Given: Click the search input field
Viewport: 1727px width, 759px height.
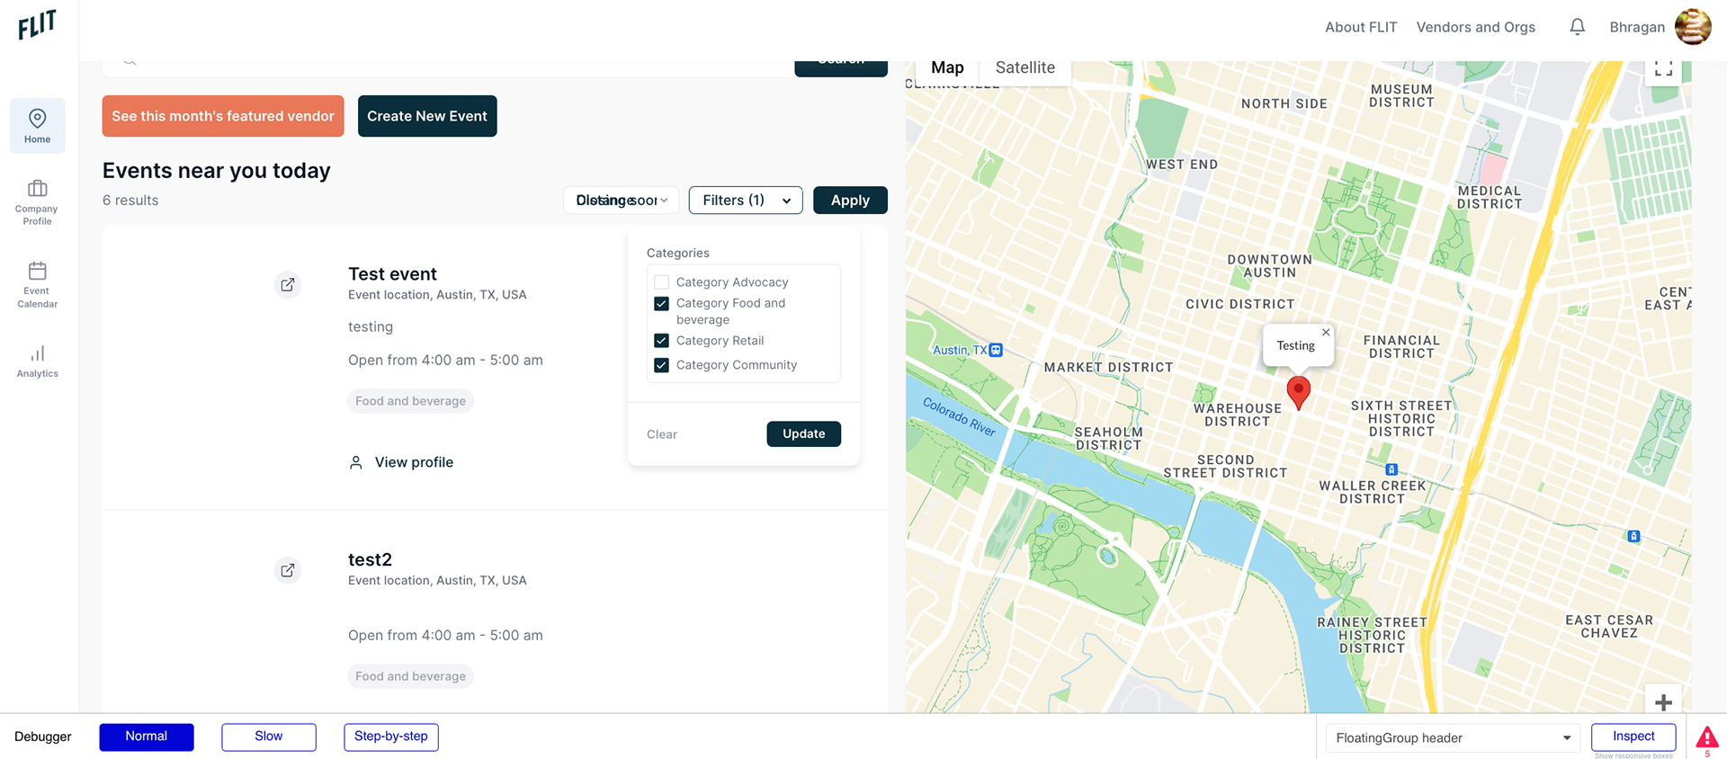Looking at the screenshot, I should (x=450, y=68).
